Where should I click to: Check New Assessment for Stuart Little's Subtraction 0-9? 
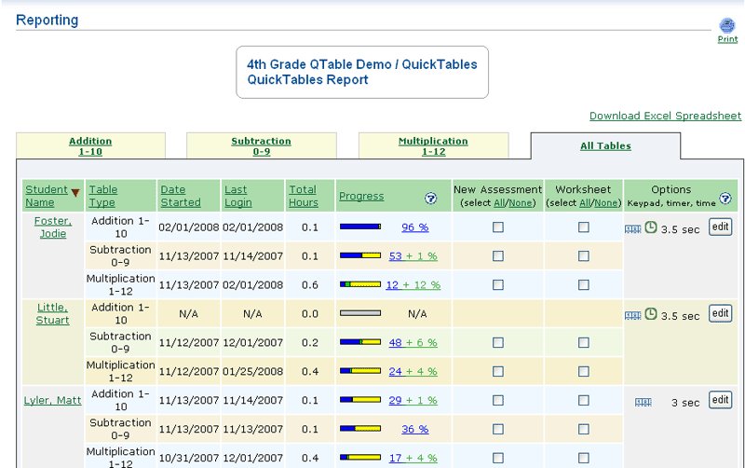click(x=498, y=343)
